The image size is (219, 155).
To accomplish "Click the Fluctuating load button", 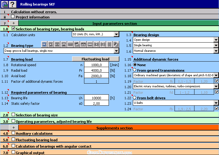I will (96, 59).
